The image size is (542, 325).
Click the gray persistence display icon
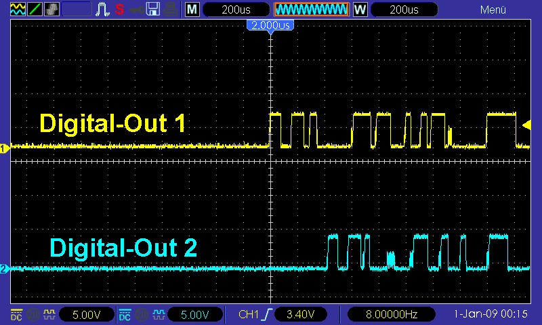51,9
